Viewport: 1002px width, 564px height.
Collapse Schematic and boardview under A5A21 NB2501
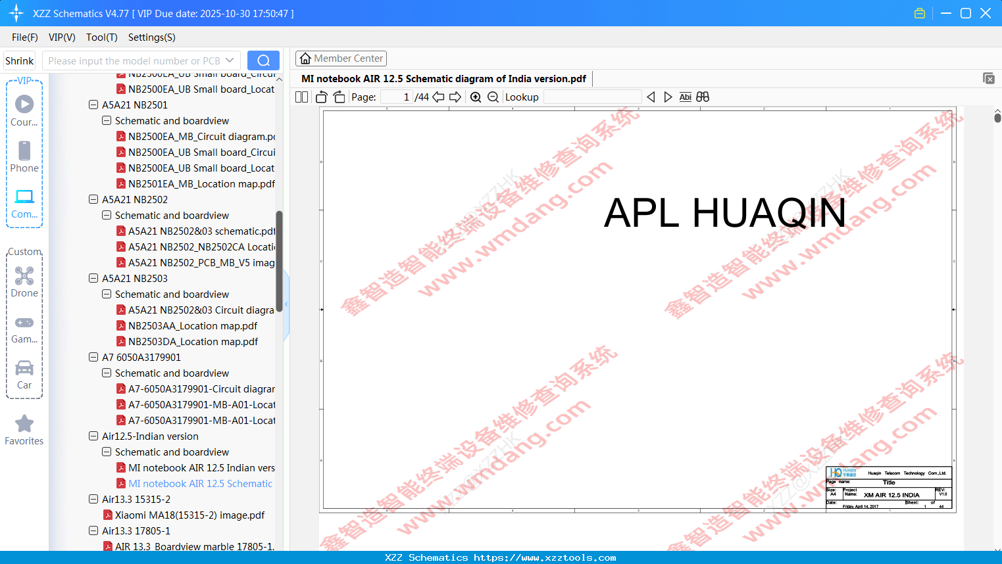coord(107,120)
